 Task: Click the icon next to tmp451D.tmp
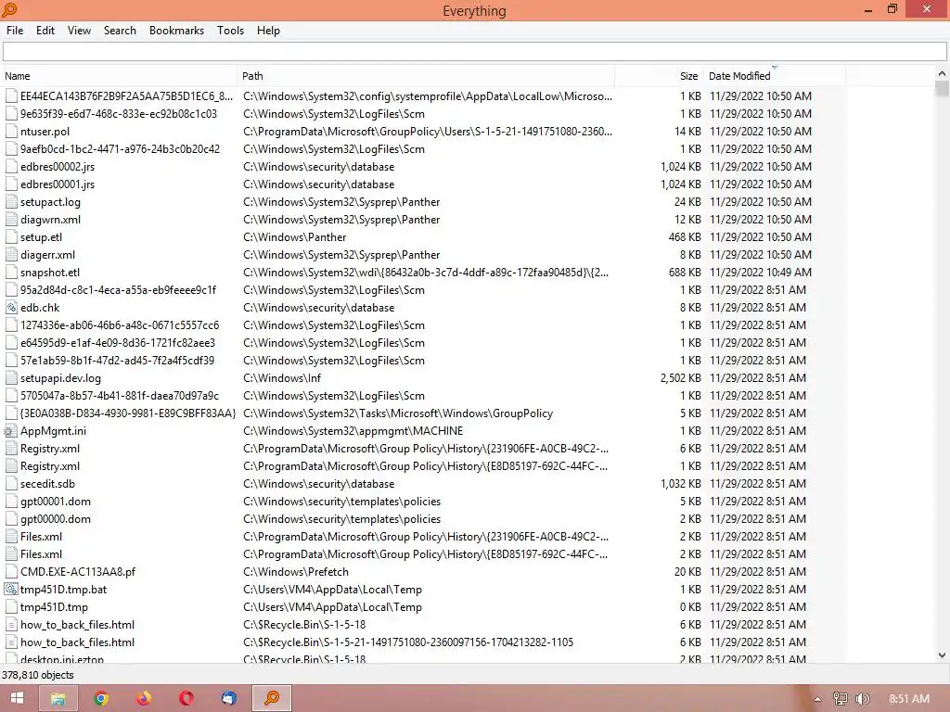[x=11, y=606]
